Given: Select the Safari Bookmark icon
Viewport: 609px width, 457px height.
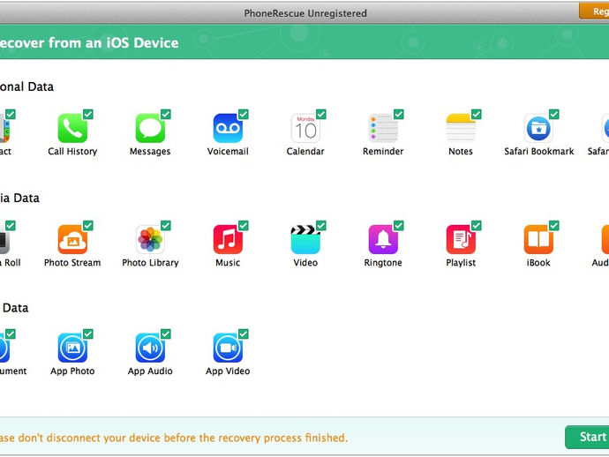Looking at the screenshot, I should pos(538,128).
